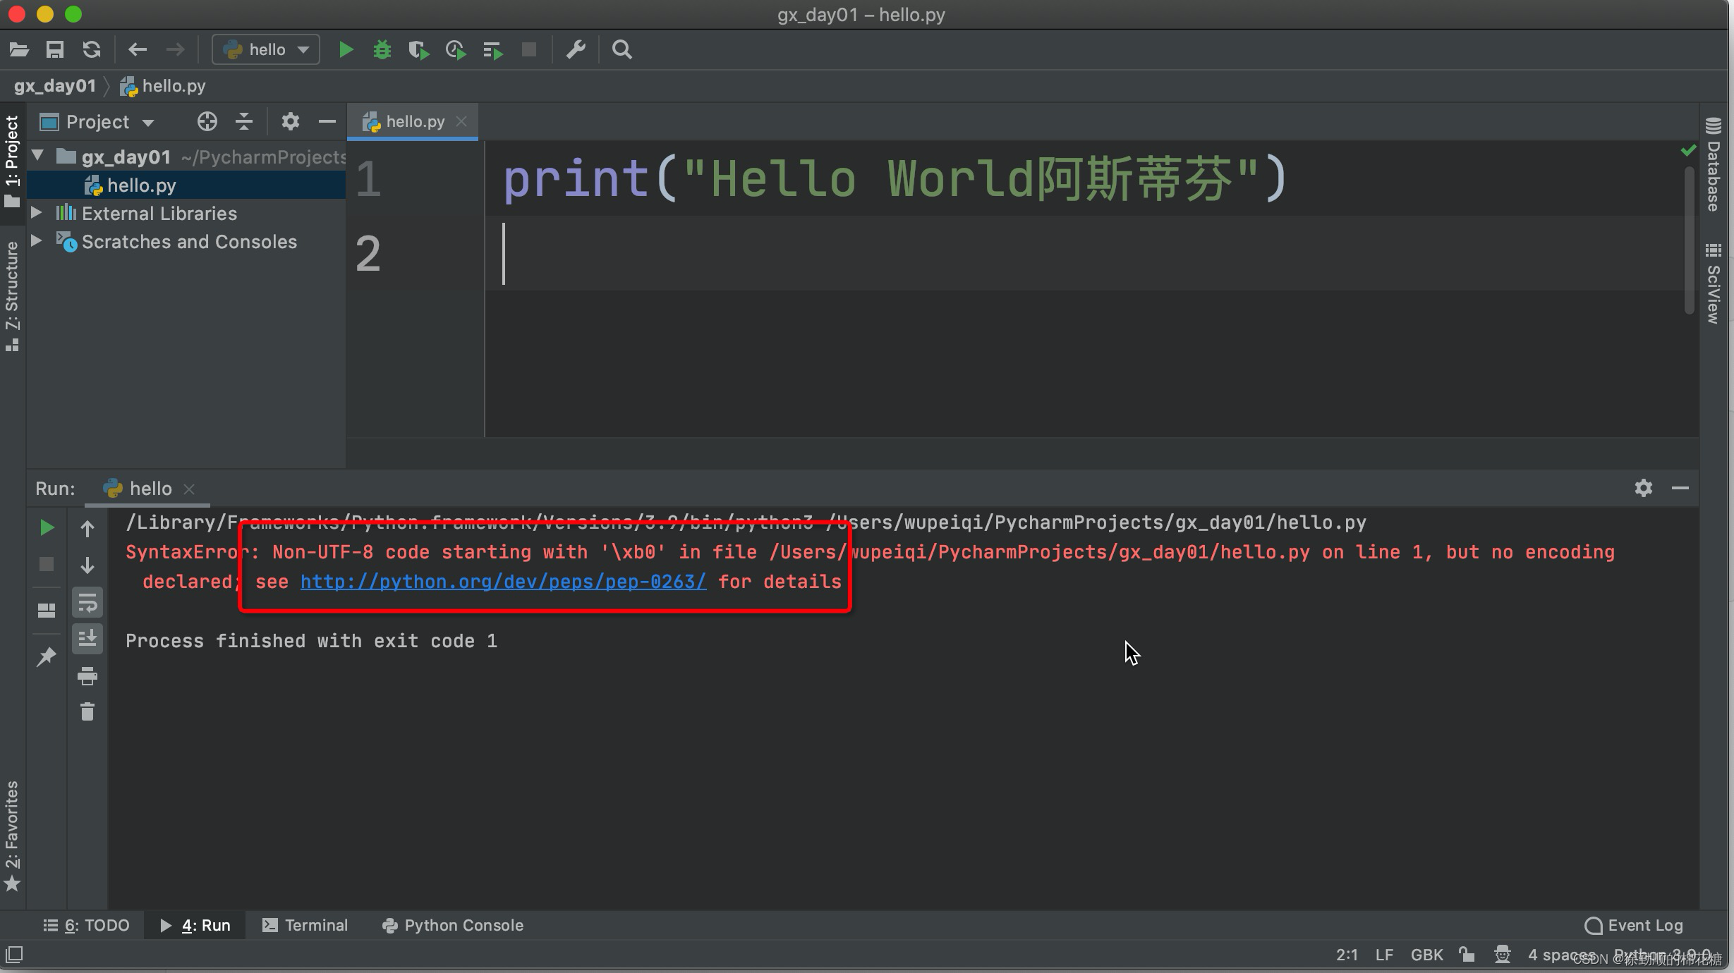Click the http://python.org/dev/peps/pep-0263/ link
1734x973 pixels.
(x=502, y=581)
